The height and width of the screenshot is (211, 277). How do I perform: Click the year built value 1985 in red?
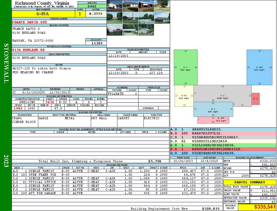point(18,108)
